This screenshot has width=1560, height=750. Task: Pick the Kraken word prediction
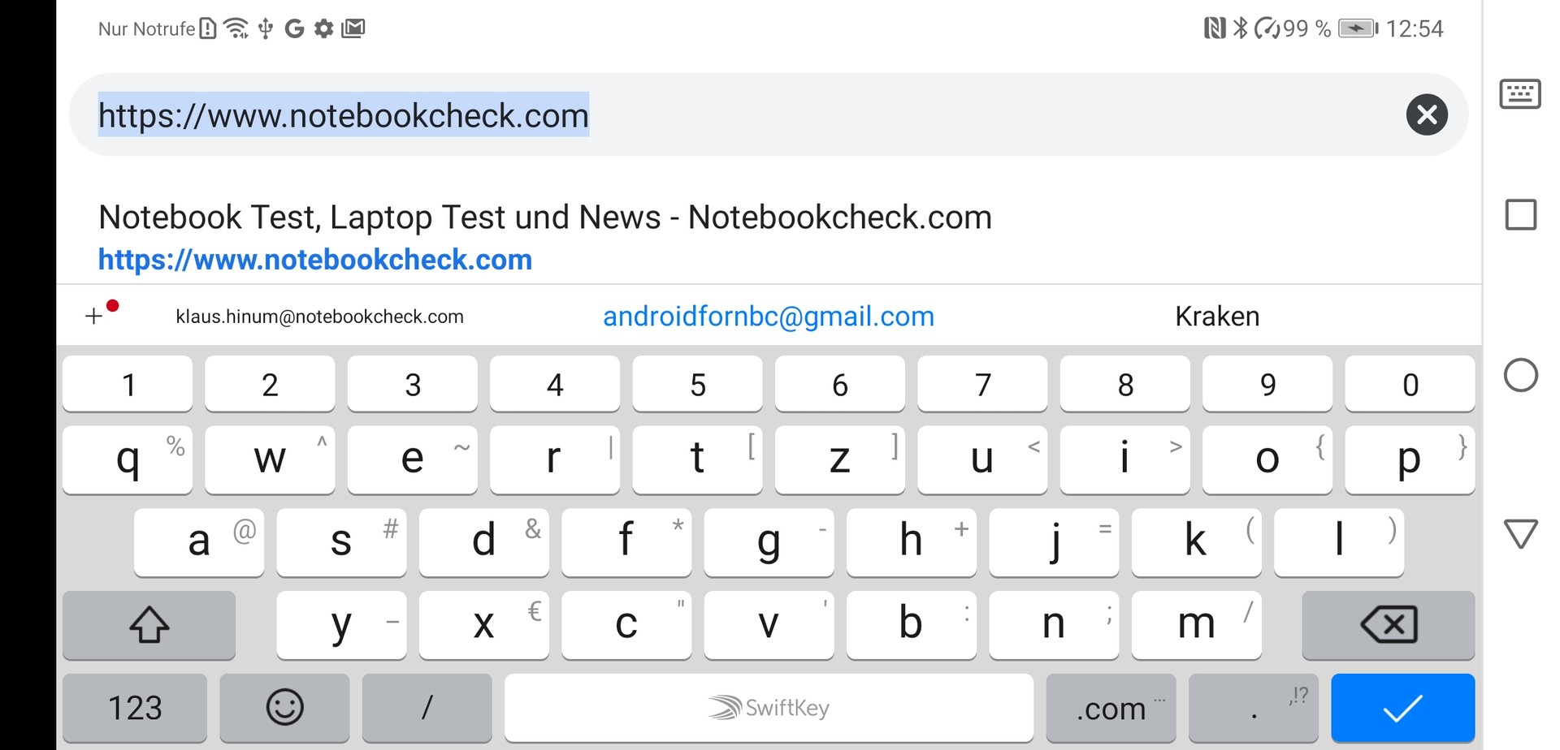[1217, 316]
